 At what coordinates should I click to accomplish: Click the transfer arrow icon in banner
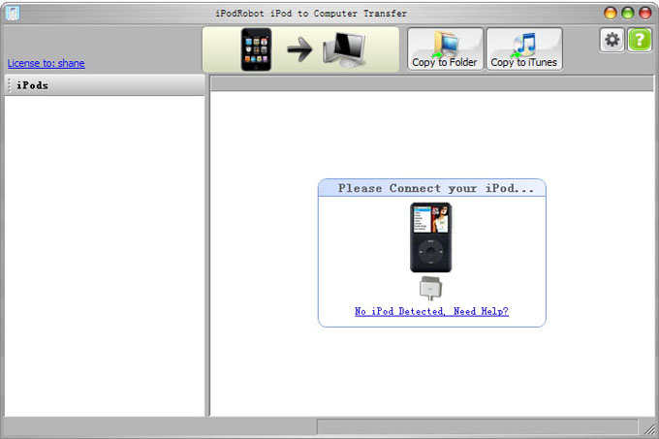pyautogui.click(x=299, y=49)
